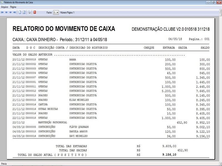
Task: Click TOTAL DAS SAIDAS label
Action: tap(73, 150)
